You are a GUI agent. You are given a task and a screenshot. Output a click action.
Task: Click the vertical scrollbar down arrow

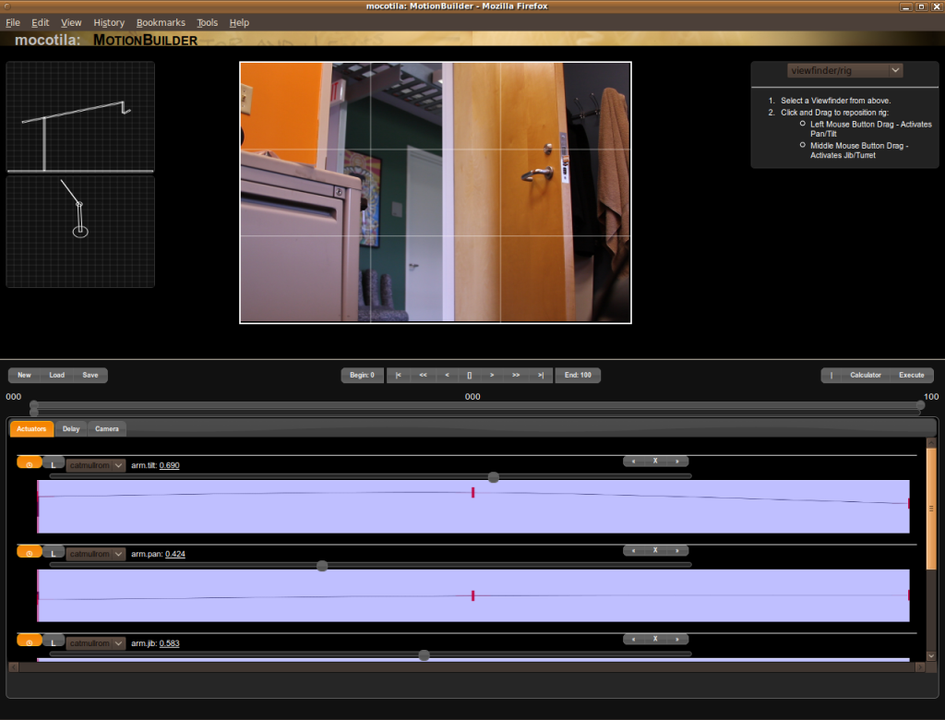tap(931, 655)
